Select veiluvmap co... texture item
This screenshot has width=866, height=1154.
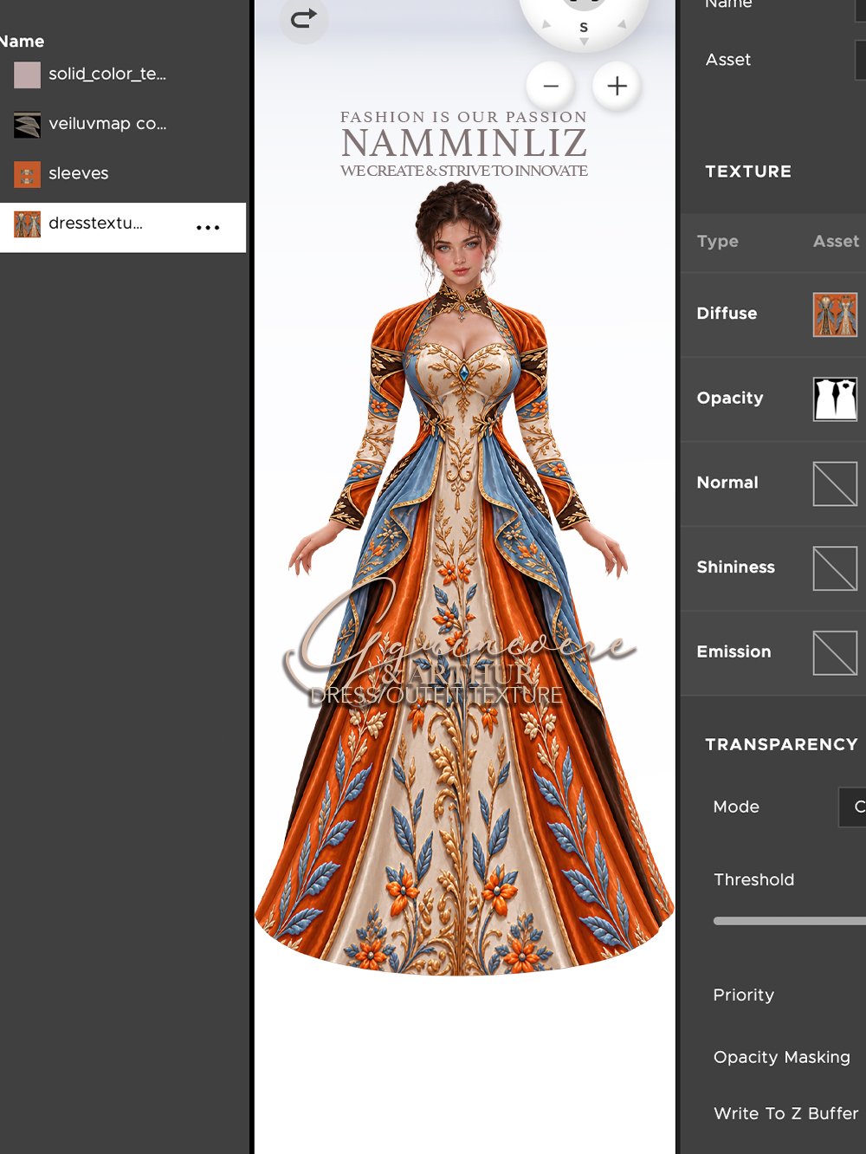[123, 124]
